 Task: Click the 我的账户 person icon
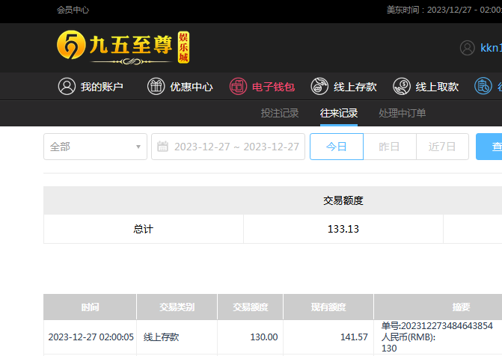pyautogui.click(x=67, y=87)
